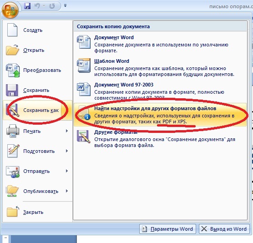The image size is (253, 243).
Task: Click the Redo icon in quick access toolbar
Action: pyautogui.click(x=52, y=6)
